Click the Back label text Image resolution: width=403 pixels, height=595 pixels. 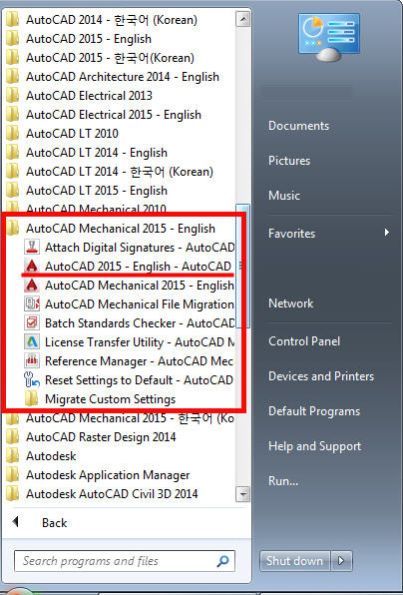tap(54, 522)
